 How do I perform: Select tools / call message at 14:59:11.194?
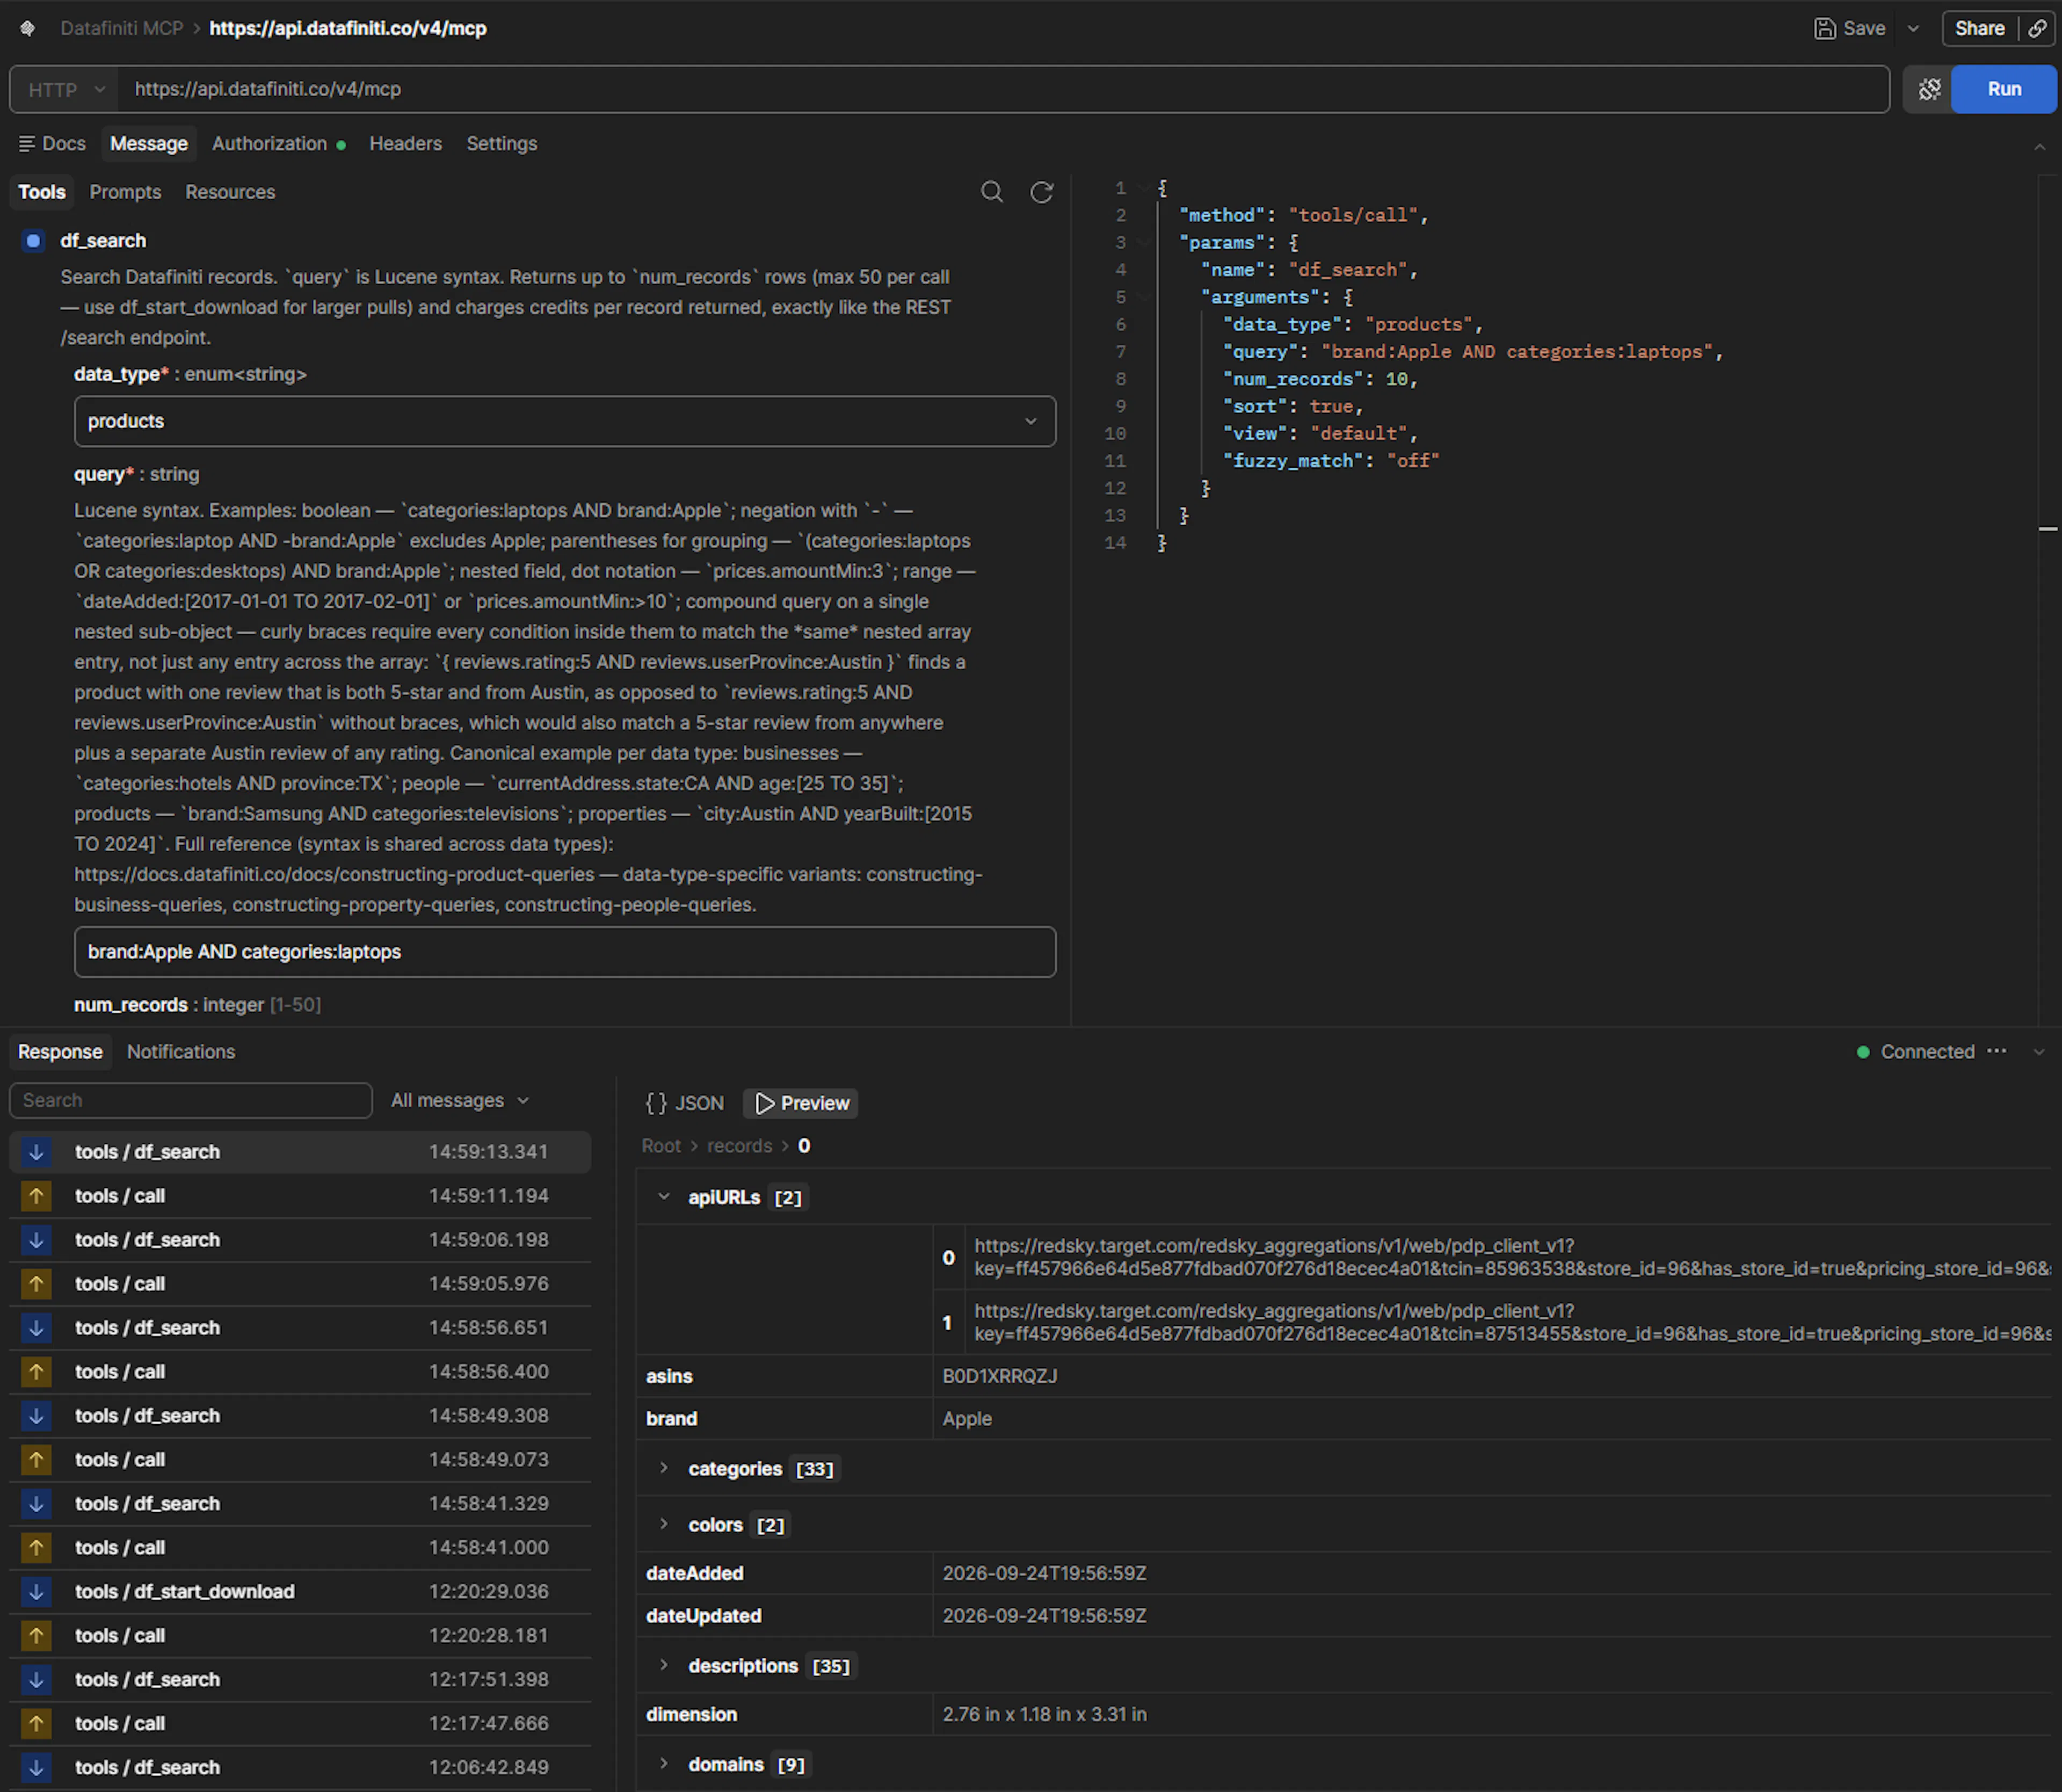[300, 1195]
